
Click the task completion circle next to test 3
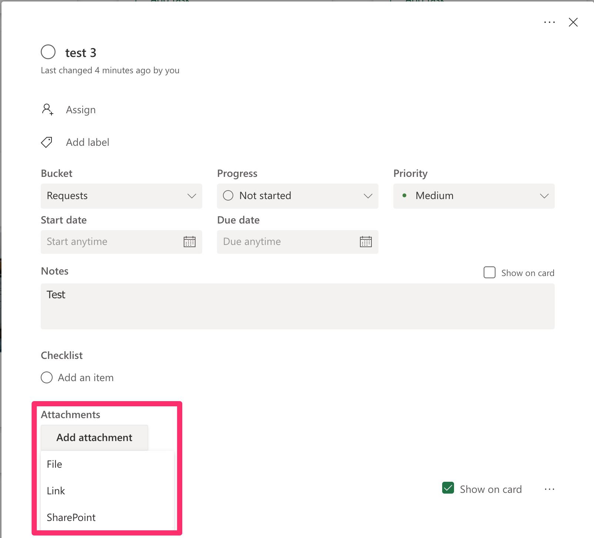tap(48, 52)
